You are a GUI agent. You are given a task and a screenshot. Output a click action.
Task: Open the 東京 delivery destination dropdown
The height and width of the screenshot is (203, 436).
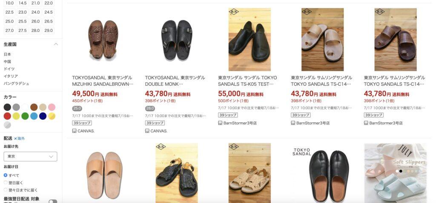tap(30, 156)
